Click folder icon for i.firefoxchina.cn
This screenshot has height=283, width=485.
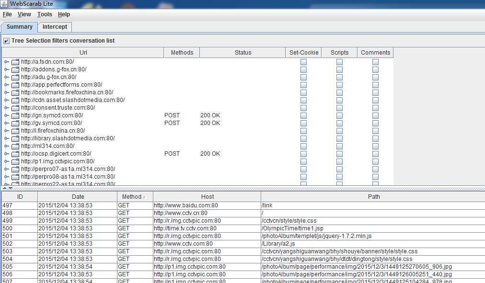click(15, 131)
